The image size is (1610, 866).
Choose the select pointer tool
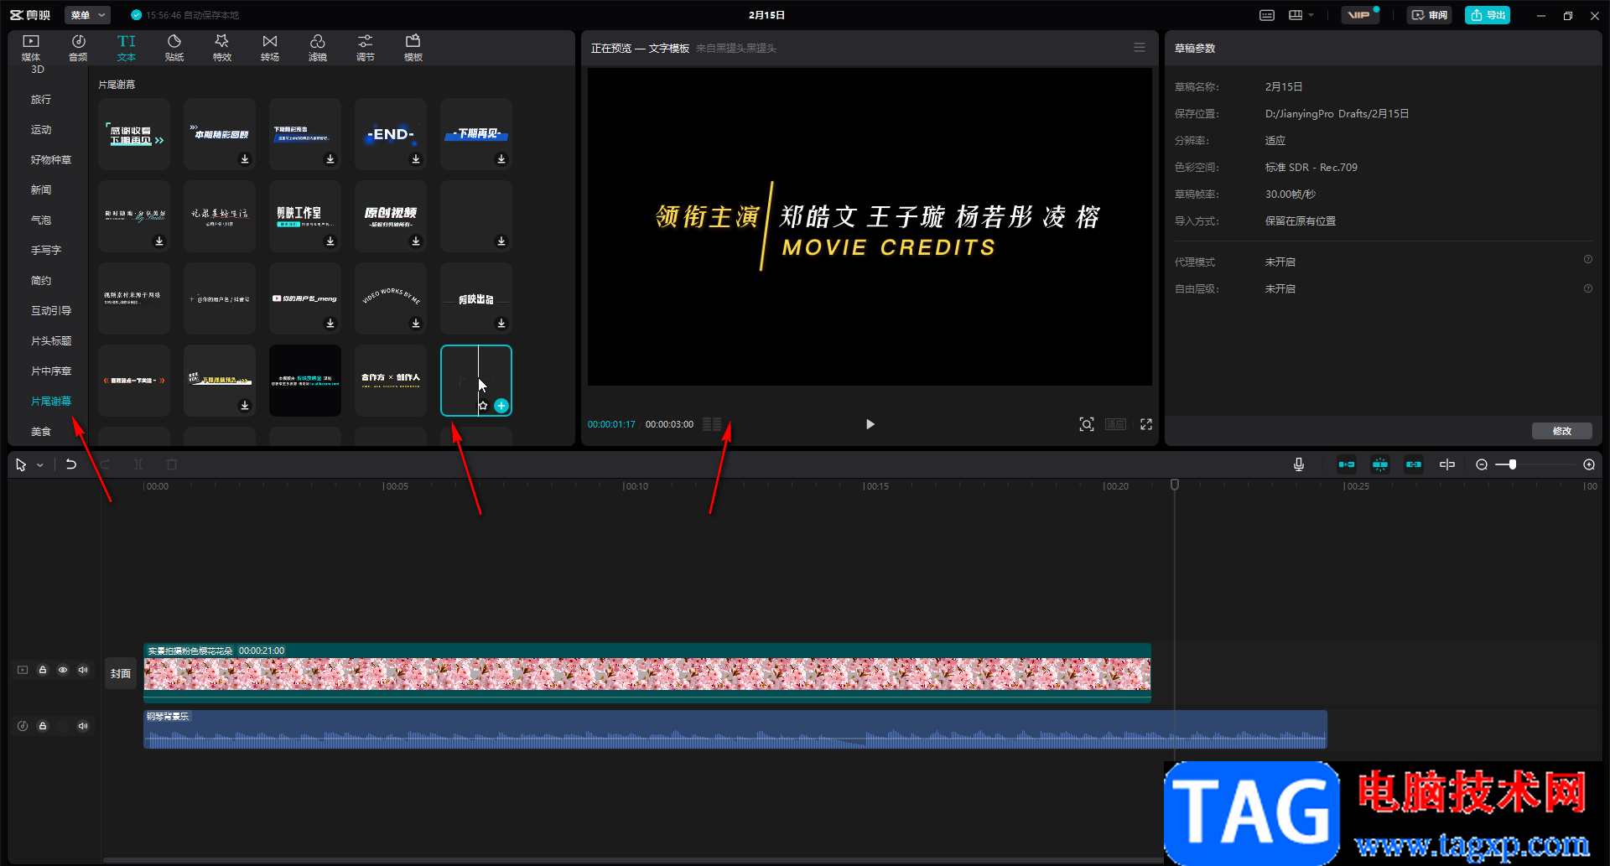pos(21,464)
